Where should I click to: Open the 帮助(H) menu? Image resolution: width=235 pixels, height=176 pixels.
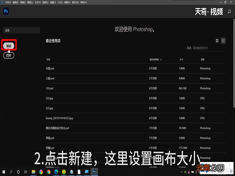83,2
